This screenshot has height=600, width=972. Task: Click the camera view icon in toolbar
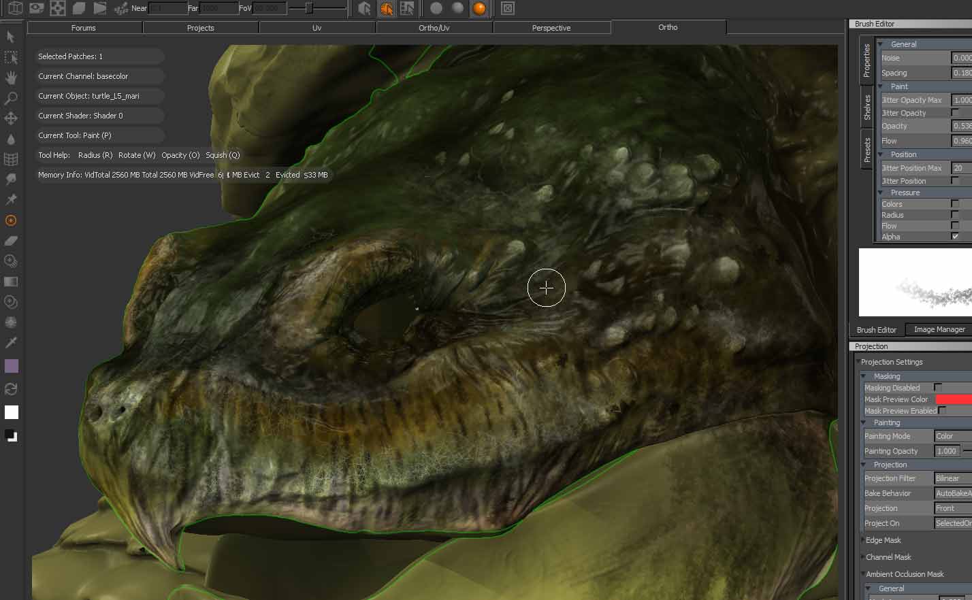pos(37,8)
